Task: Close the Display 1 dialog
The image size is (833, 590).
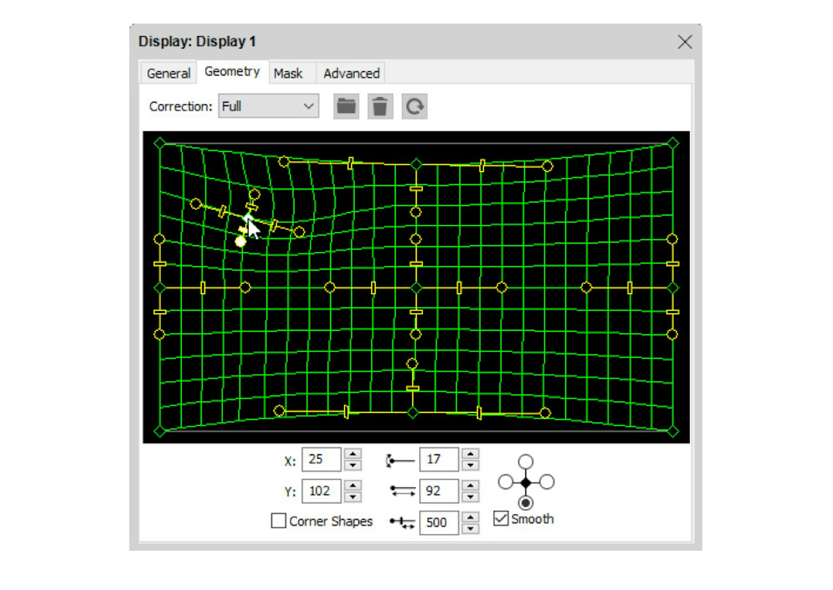Action: (x=685, y=42)
